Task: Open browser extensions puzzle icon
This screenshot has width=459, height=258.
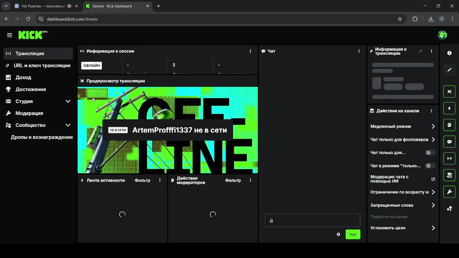Action: (415, 19)
